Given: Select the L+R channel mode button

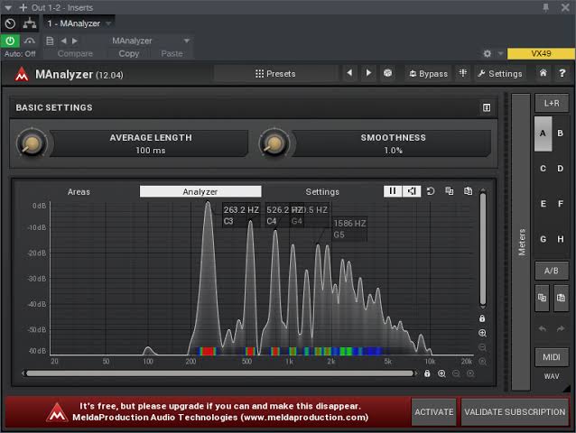Looking at the screenshot, I should 552,103.
